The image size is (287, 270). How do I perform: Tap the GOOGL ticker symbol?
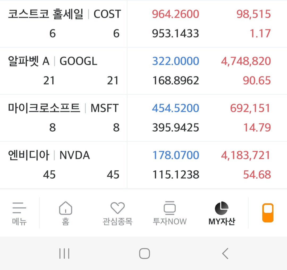tap(78, 61)
